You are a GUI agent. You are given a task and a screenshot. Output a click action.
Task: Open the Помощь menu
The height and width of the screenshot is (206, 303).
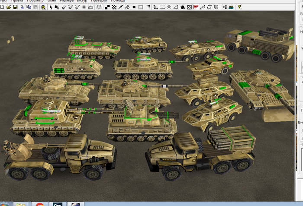click(x=118, y=1)
